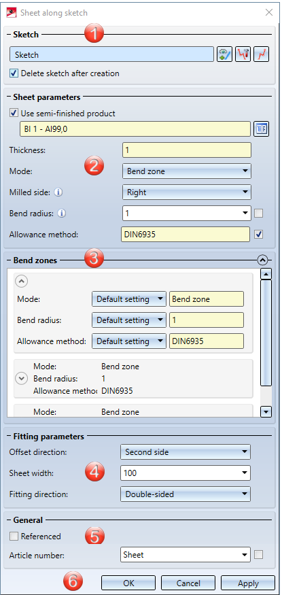Uncheck Use semi-finished product
Image resolution: width=282 pixels, height=595 pixels.
pos(14,113)
